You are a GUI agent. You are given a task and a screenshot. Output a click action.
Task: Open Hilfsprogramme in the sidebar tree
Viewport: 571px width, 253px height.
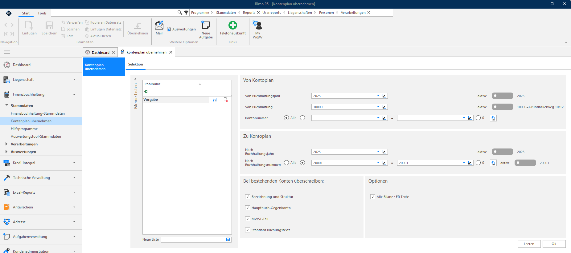24,129
